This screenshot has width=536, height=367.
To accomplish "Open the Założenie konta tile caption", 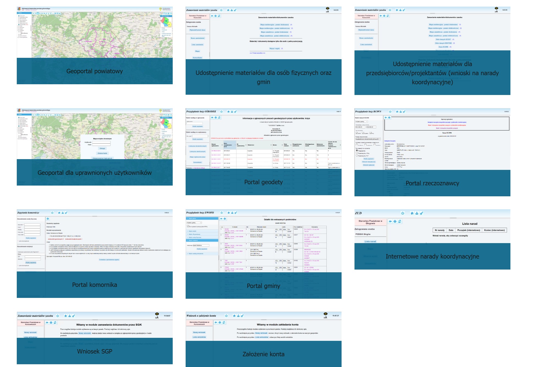I will [263, 354].
